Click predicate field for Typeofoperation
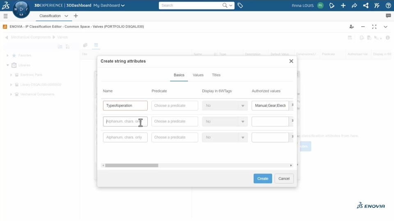This screenshot has height=221, width=394. coord(175,106)
